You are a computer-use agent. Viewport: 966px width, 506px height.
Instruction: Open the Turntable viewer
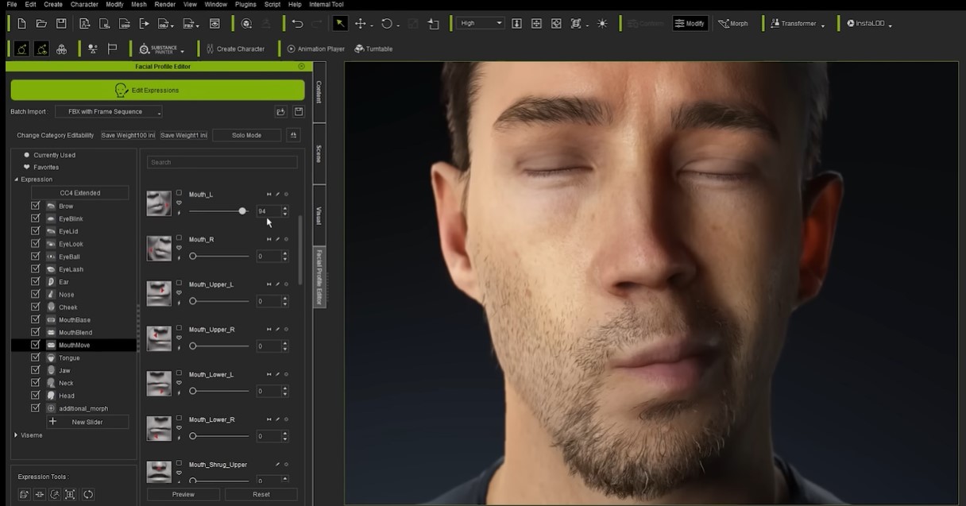373,49
